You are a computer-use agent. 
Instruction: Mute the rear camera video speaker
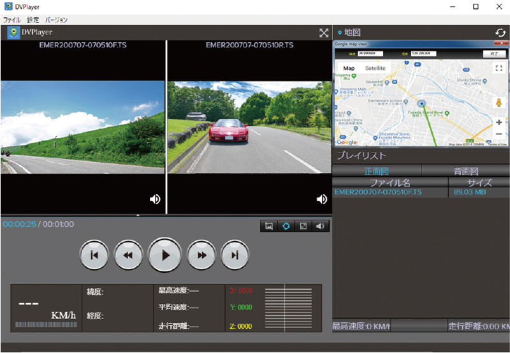click(x=322, y=199)
